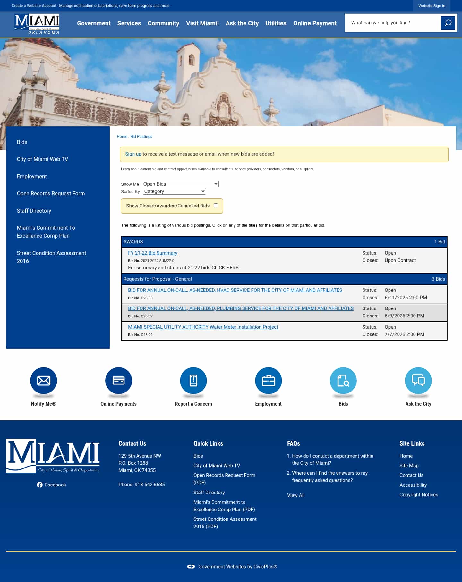Click Home in the breadcrumb
462x582 pixels.
(122, 137)
